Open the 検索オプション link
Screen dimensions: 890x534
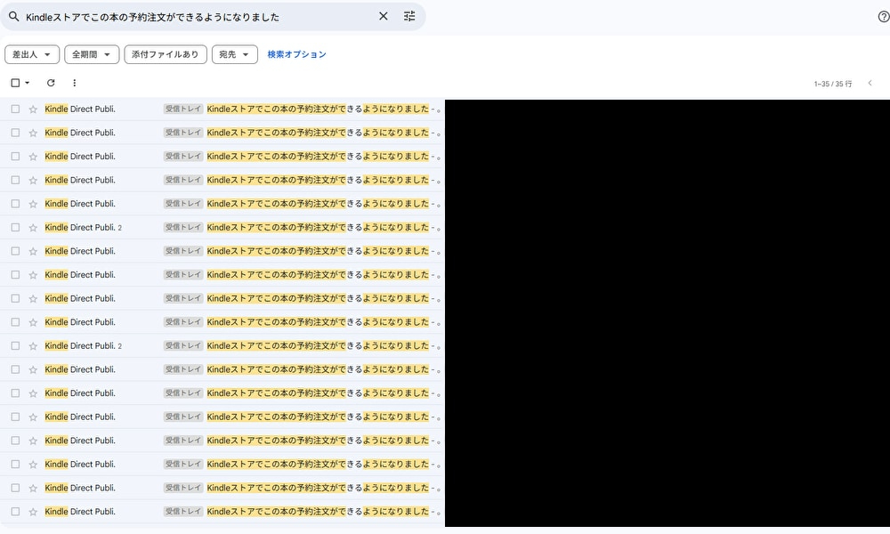(297, 54)
